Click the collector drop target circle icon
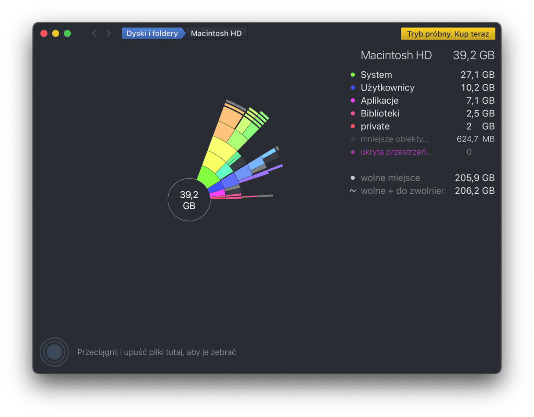Screen dimensions: 534x417 pos(54,352)
